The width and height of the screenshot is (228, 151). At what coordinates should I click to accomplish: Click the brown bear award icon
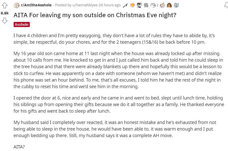pos(170,5)
